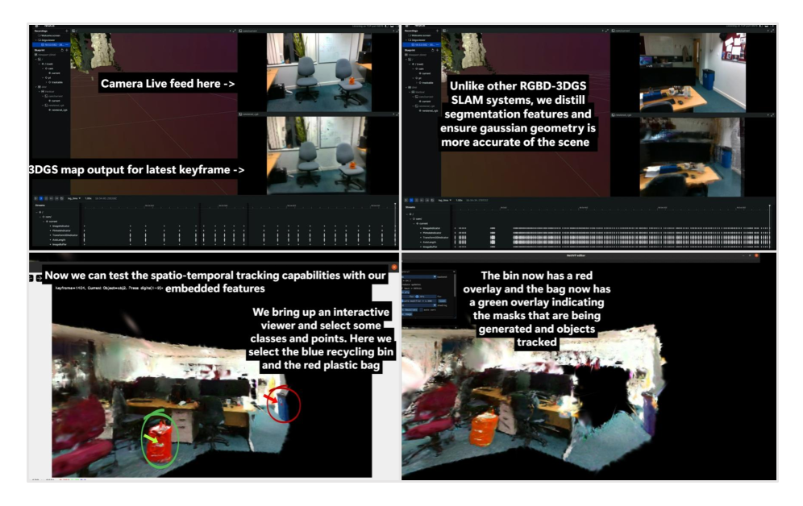
Task: Collapse the Streams current node in Camera Live feed panel
Action: coord(44,222)
